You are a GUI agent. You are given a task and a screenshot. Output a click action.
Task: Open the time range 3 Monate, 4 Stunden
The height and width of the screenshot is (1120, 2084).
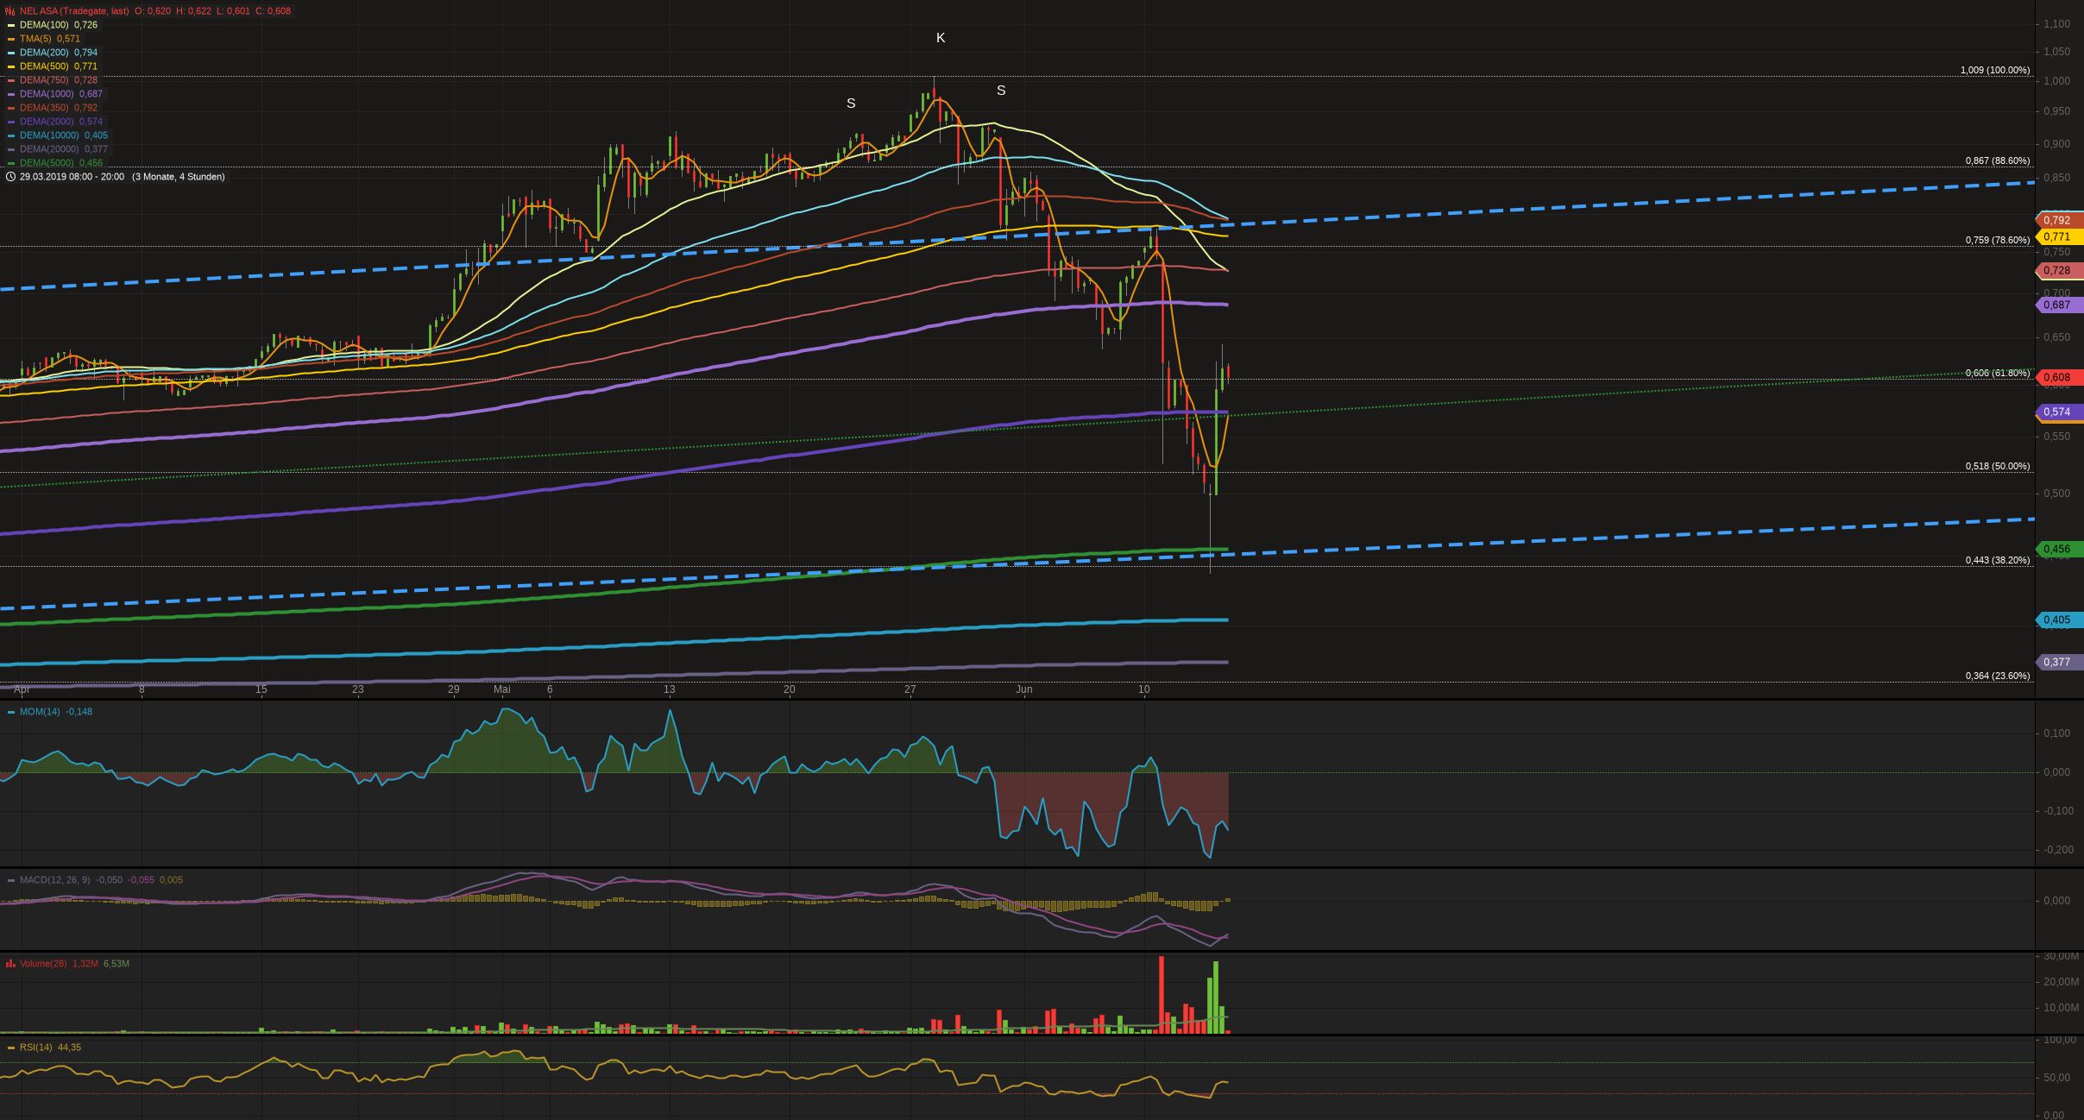coord(178,177)
